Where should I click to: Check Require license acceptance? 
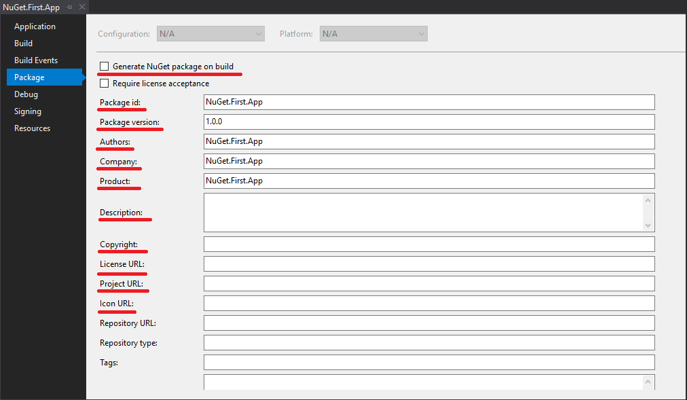click(105, 84)
